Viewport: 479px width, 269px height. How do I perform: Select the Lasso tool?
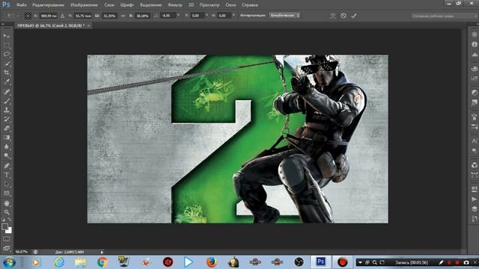(x=7, y=55)
